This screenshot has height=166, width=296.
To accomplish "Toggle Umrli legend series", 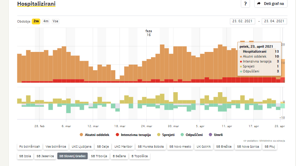I will pos(216,135).
